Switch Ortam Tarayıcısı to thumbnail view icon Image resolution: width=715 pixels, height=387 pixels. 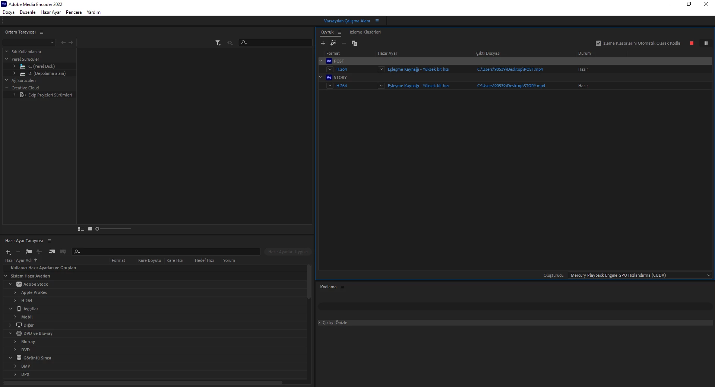pyautogui.click(x=90, y=229)
